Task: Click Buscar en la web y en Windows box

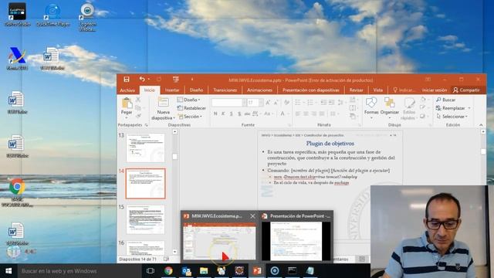Action: (79, 271)
